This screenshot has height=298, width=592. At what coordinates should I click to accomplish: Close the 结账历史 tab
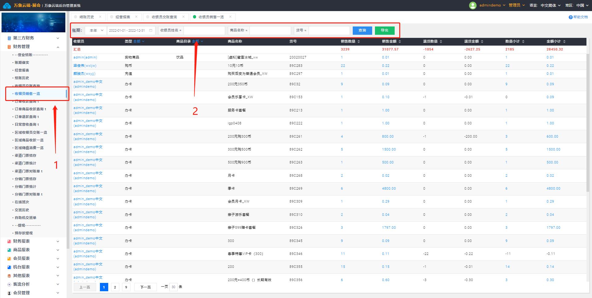(x=100, y=17)
